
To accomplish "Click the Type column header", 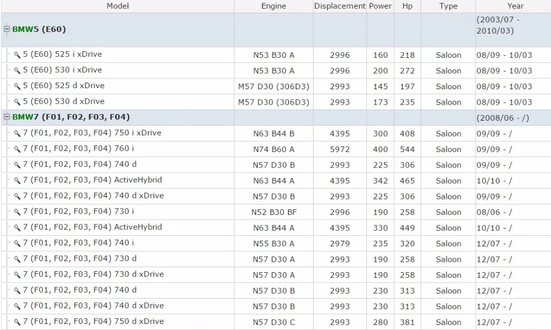I will [x=449, y=6].
